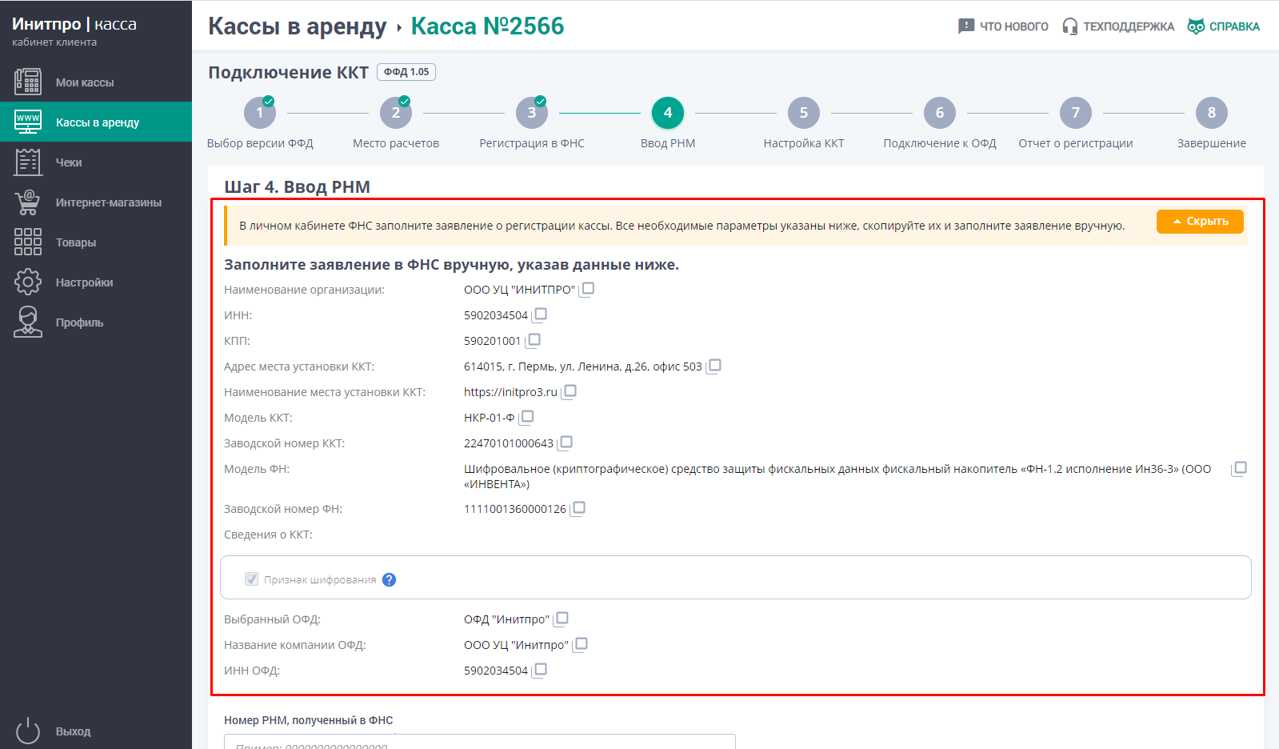The image size is (1279, 749).
Task: Click the Что нового message icon
Action: (x=966, y=26)
